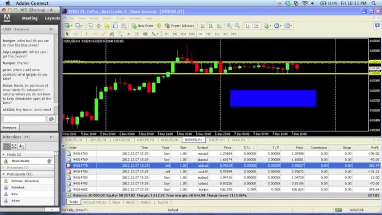The width and height of the screenshot is (382, 215).
Task: Select the Equidistant Channel tool
Action: tap(112, 34)
